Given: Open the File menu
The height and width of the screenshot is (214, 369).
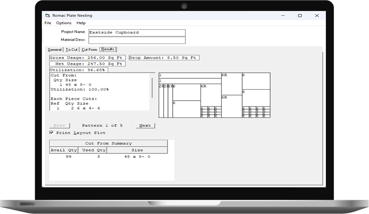Looking at the screenshot, I should [48, 23].
